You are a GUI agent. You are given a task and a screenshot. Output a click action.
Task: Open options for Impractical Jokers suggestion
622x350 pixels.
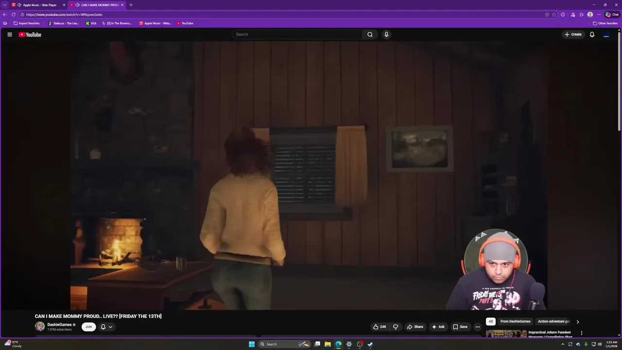click(581, 333)
